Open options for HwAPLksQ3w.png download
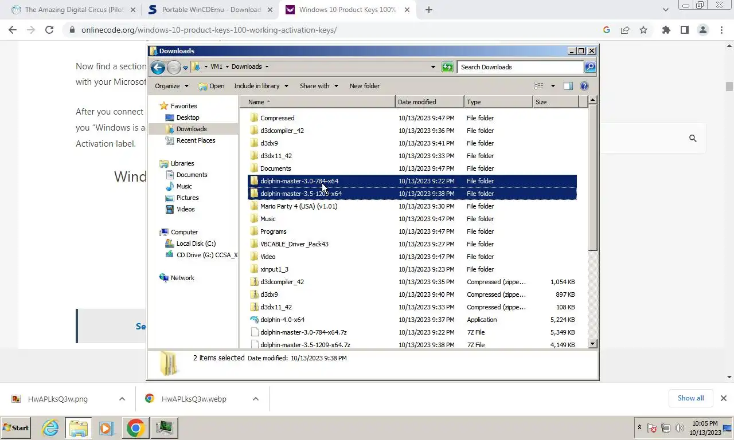 pos(122,399)
